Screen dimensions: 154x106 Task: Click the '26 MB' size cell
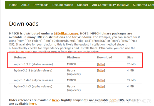[131, 64]
